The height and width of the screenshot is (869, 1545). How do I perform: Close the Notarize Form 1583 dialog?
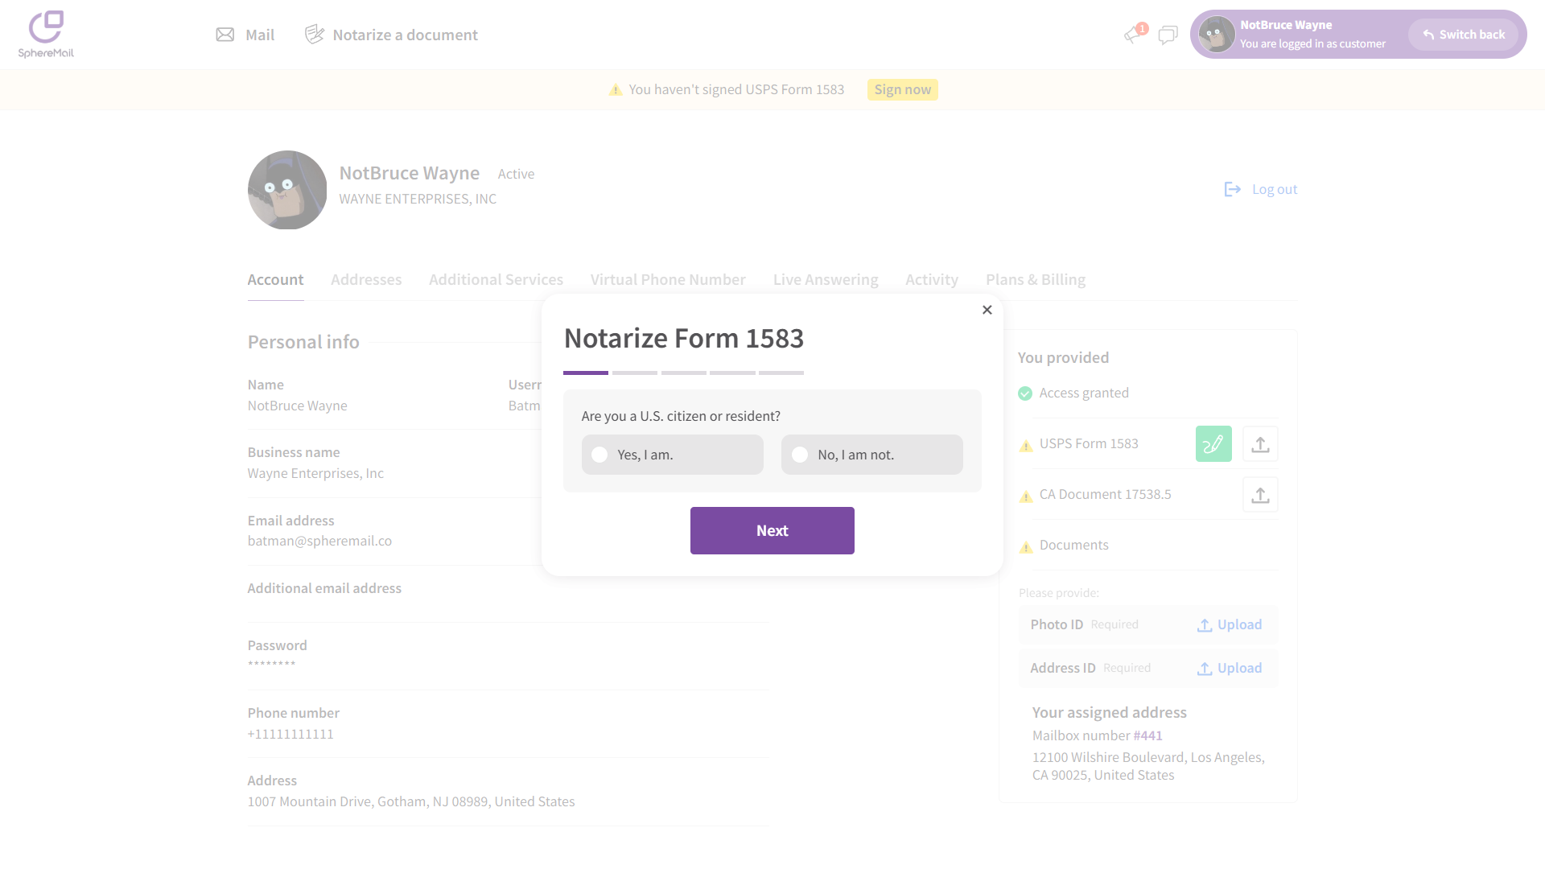987,310
